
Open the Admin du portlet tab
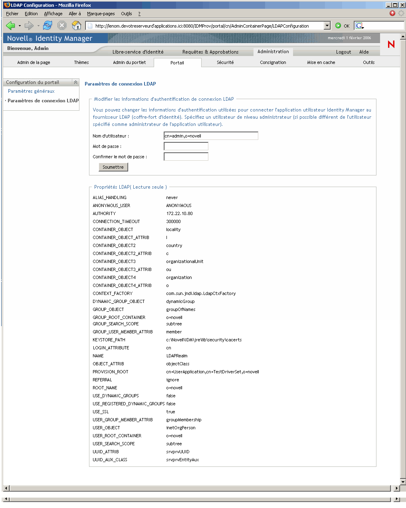(x=129, y=62)
